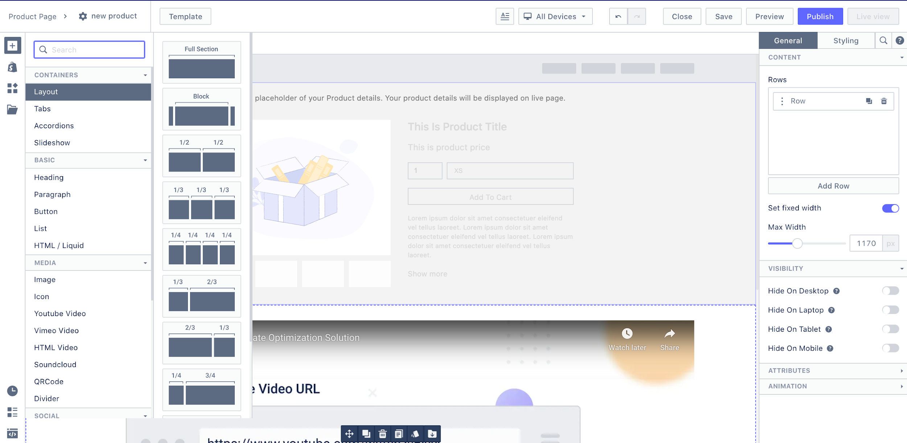907x443 pixels.
Task: Click copy style swatches icon in floating toolbar
Action: 415,434
